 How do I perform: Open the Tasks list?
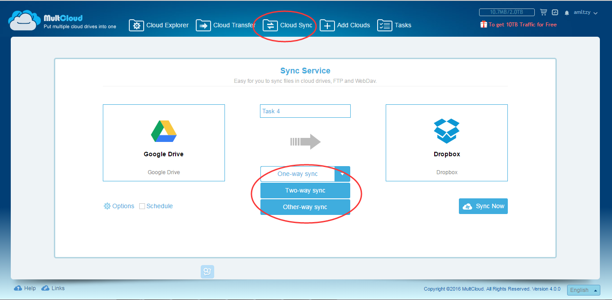(394, 26)
